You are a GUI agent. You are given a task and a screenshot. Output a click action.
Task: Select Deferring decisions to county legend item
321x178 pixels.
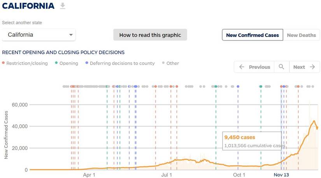coord(120,63)
